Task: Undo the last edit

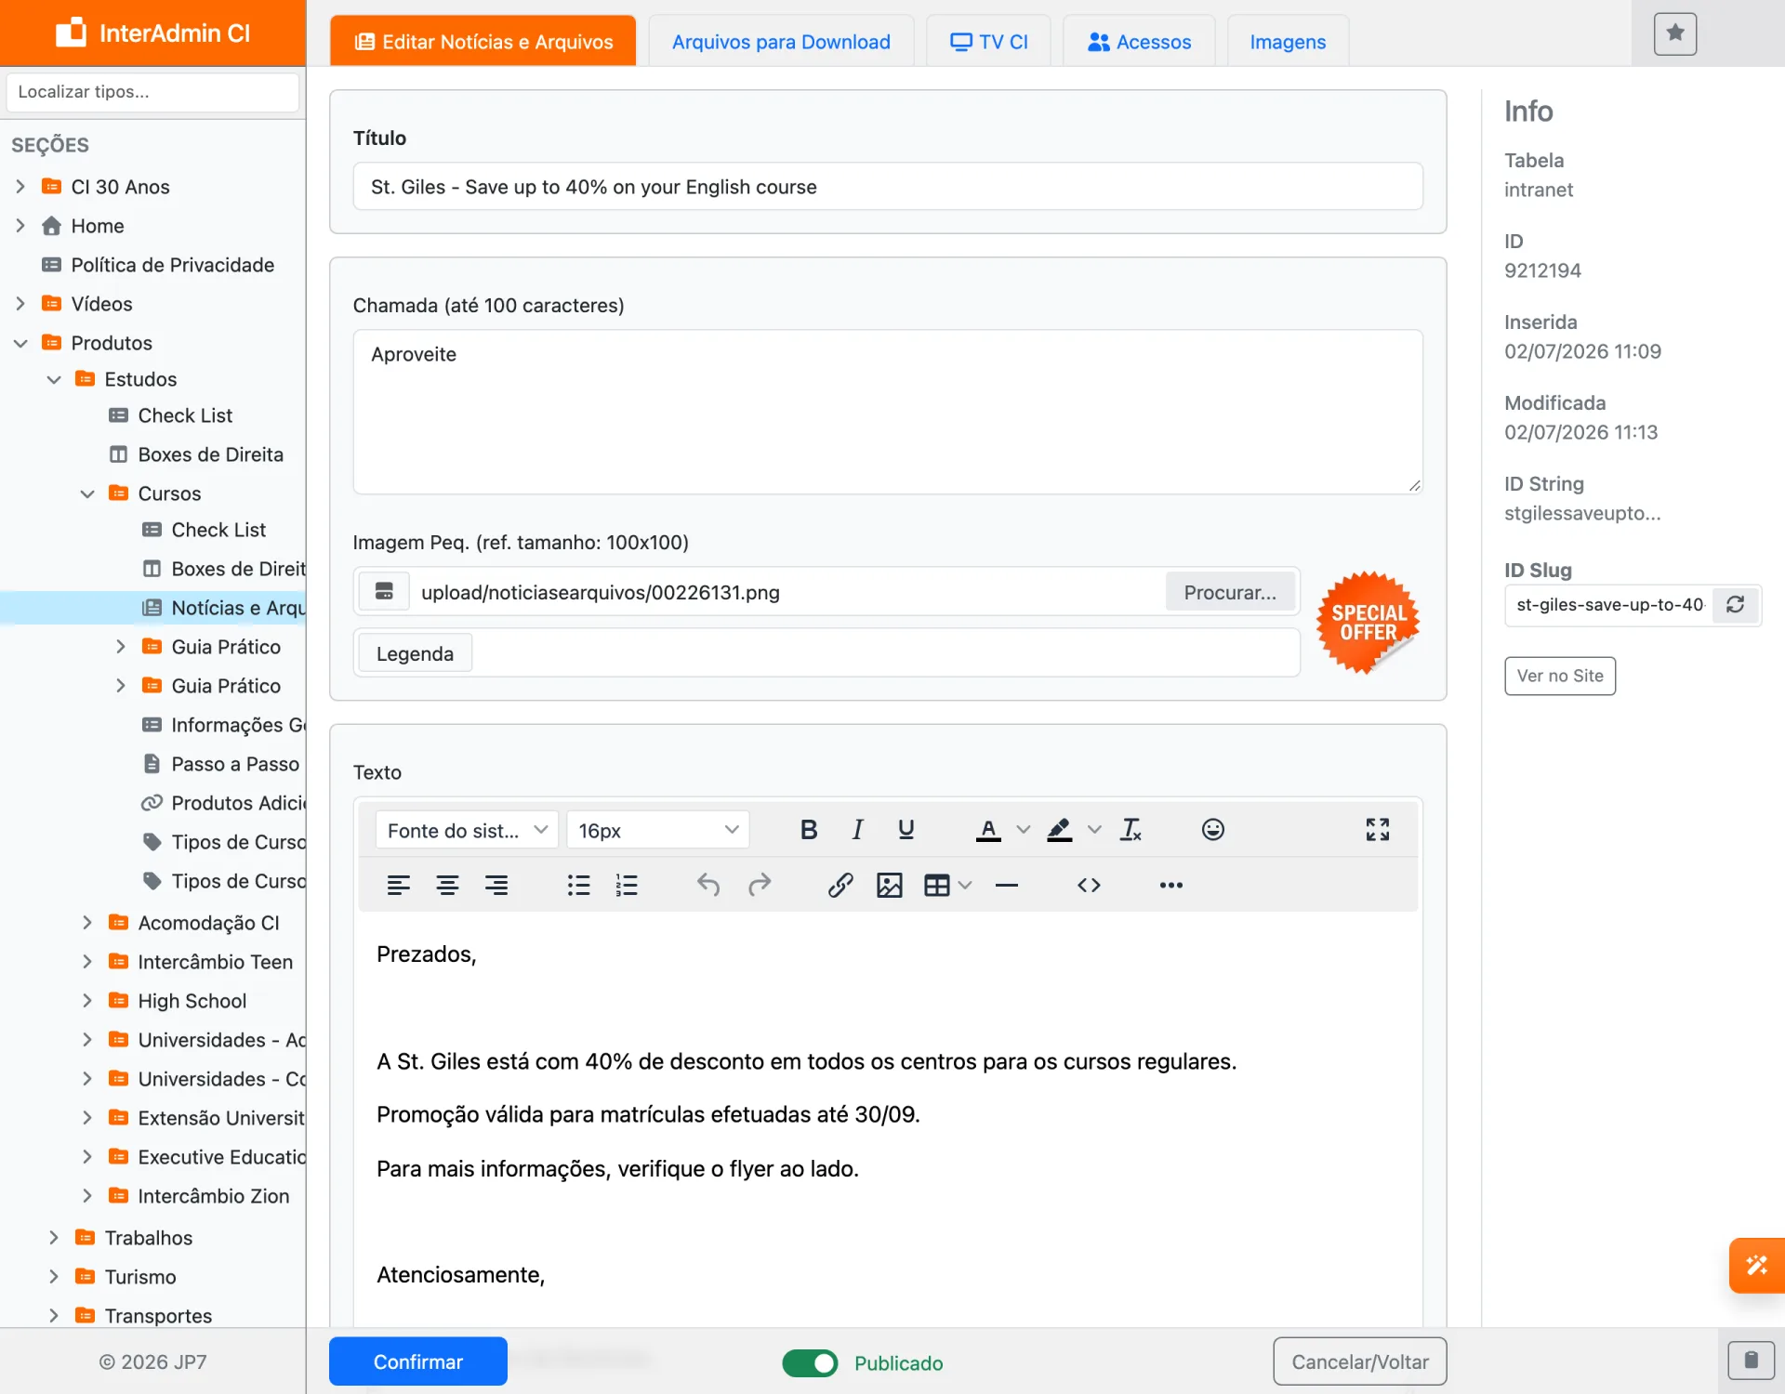Action: tap(708, 886)
